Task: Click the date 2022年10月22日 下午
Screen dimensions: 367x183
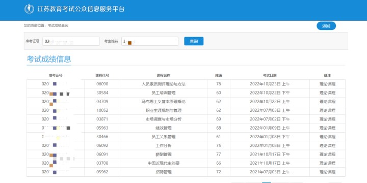Action: tap(270, 93)
